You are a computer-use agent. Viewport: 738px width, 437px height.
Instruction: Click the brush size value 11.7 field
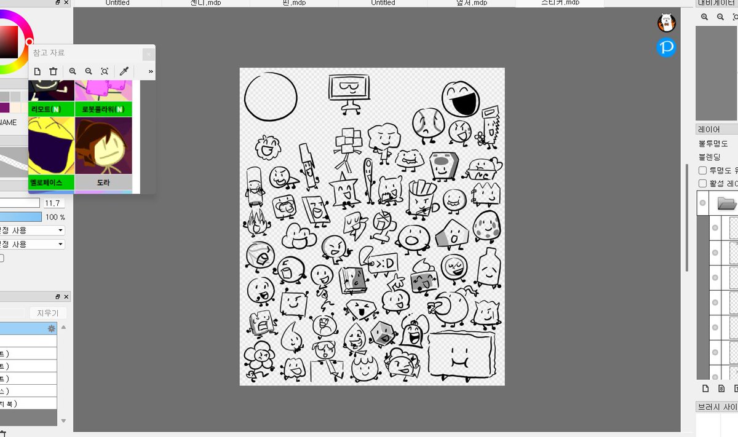point(53,203)
